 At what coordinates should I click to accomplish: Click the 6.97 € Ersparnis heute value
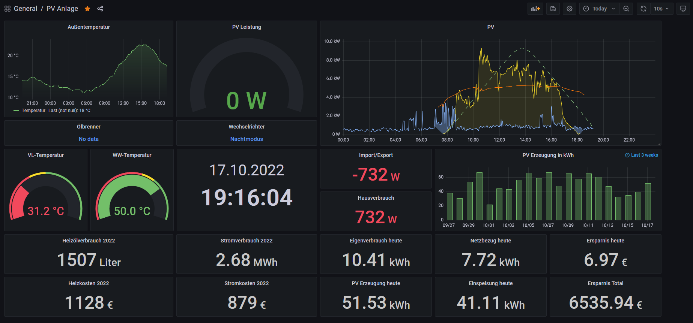coord(605,260)
